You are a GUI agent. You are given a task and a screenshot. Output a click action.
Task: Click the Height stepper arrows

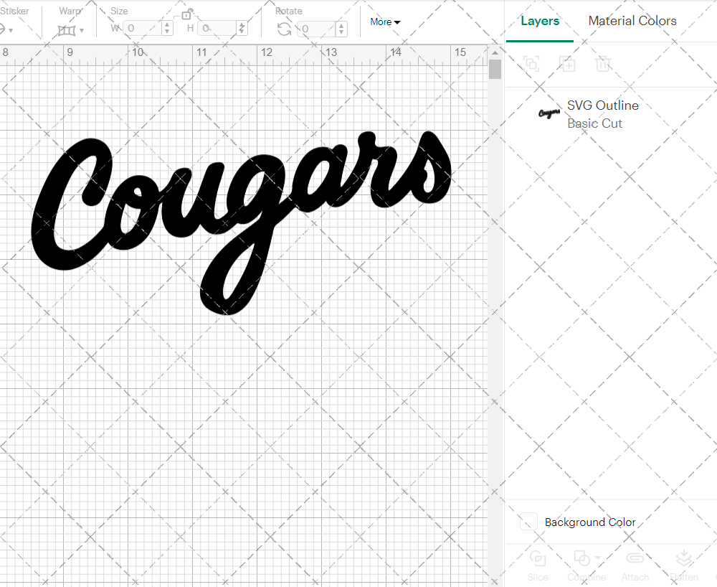coord(242,29)
